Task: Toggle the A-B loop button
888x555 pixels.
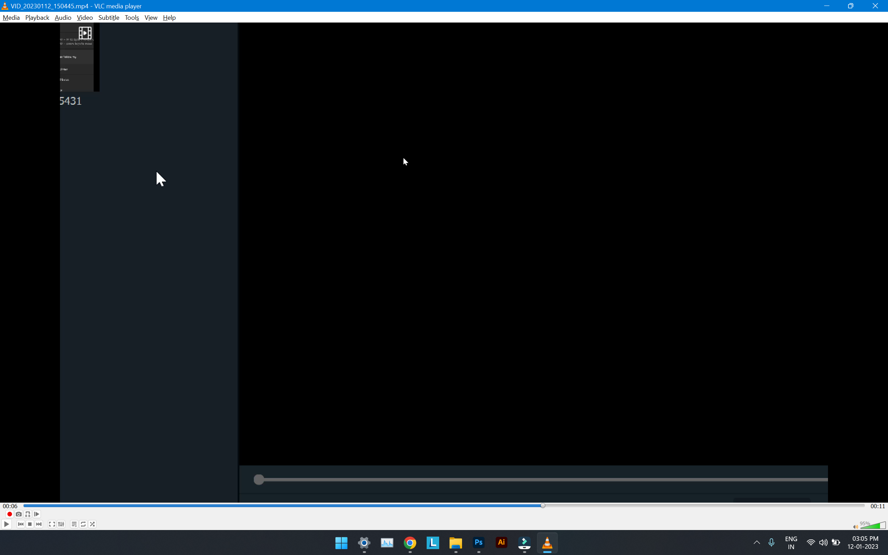Action: (x=28, y=514)
